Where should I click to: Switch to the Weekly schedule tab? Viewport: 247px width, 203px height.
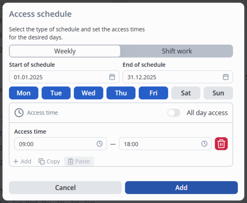pyautogui.click(x=65, y=51)
